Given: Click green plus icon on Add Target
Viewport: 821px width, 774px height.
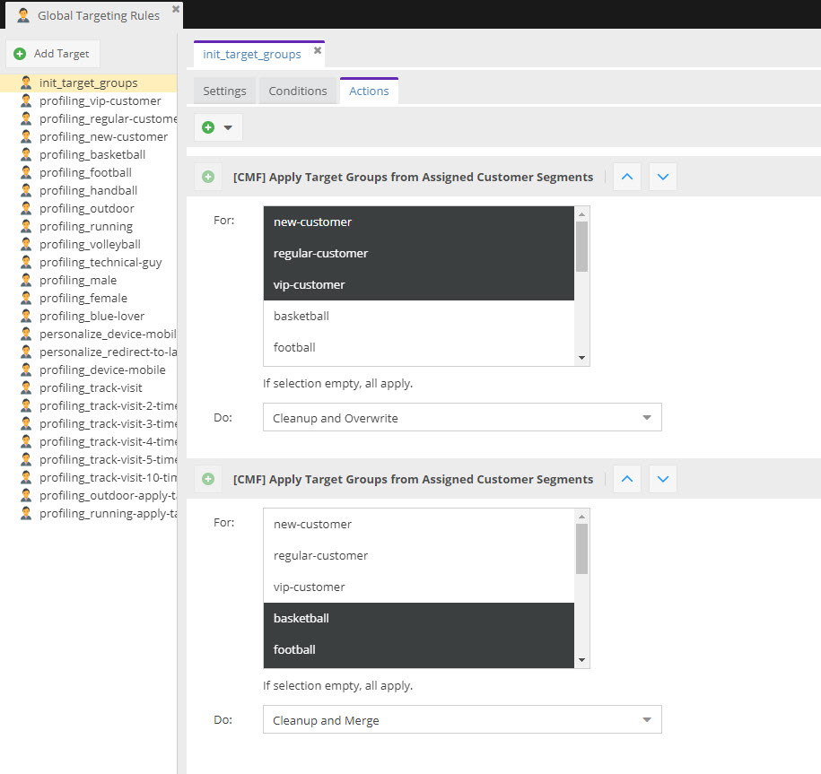Looking at the screenshot, I should (x=20, y=54).
